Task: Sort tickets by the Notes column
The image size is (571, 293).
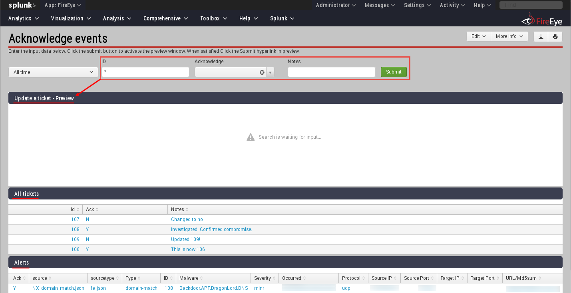Action: [179, 209]
